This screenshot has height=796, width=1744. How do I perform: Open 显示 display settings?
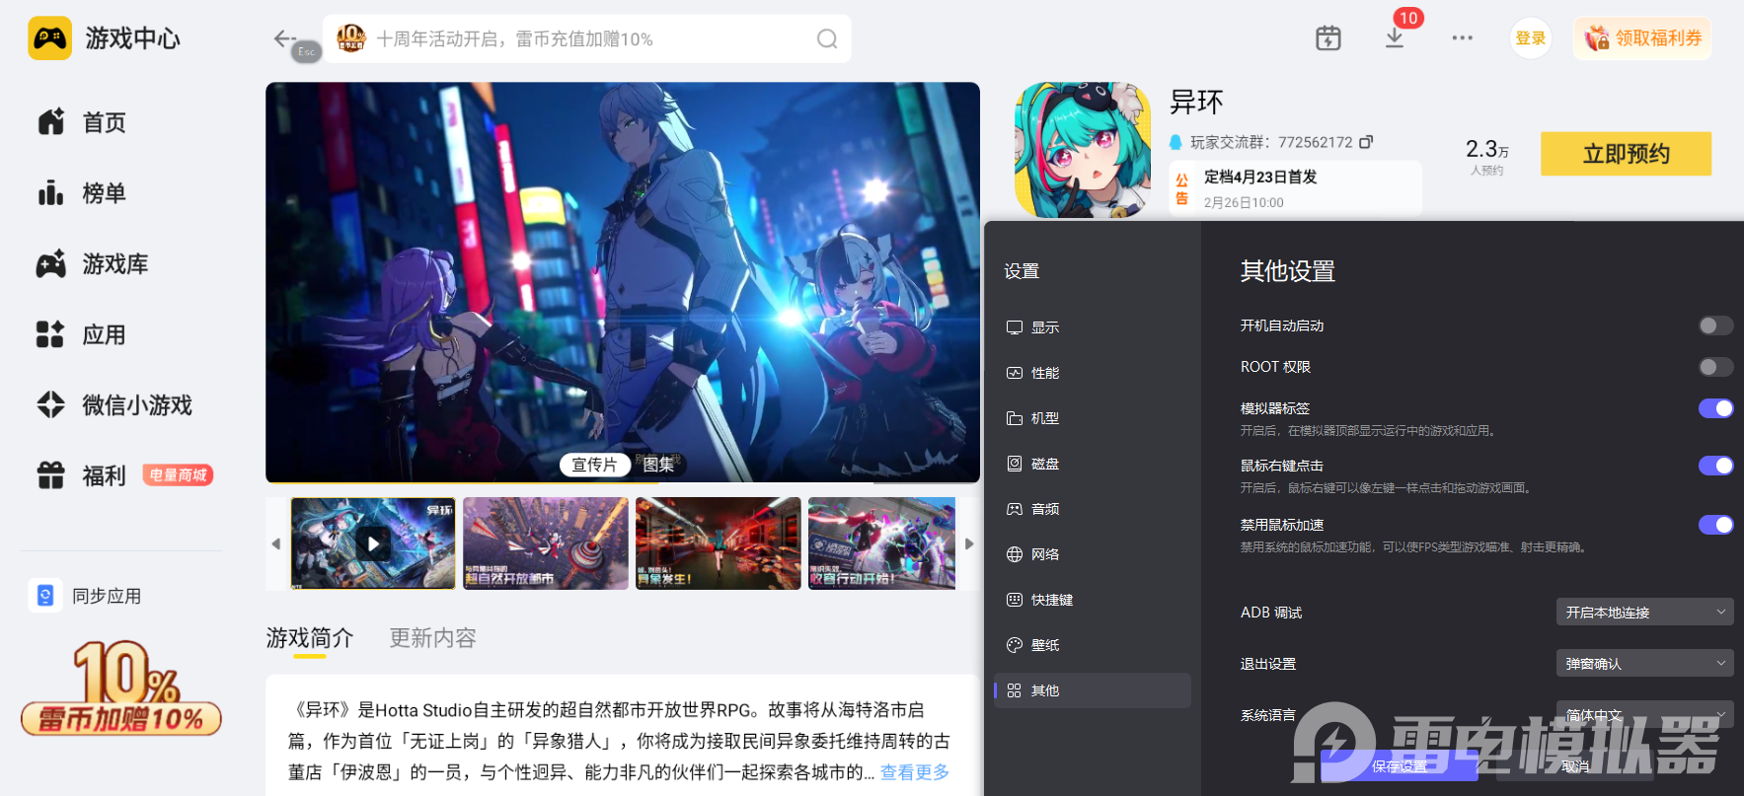point(1093,327)
